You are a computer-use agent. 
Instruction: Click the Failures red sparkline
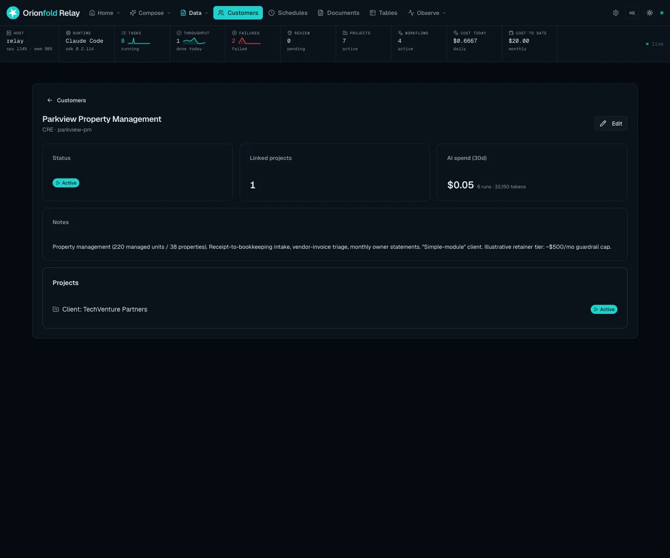249,41
